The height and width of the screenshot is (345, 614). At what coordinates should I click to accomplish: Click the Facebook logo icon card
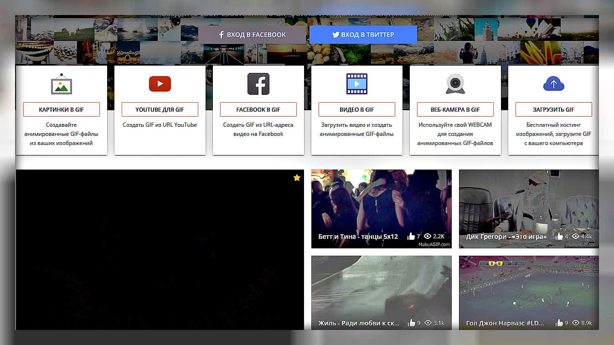pos(258,84)
